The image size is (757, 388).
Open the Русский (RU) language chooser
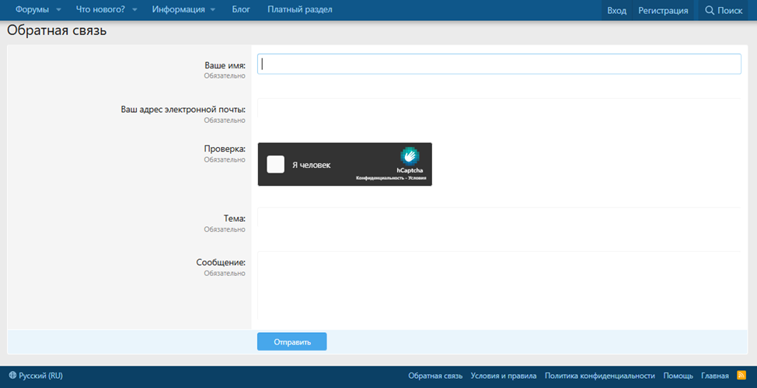click(36, 376)
